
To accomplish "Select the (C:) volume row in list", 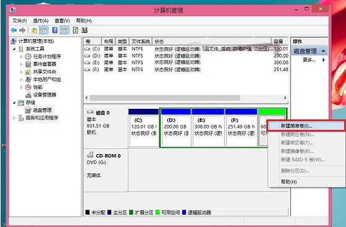I will (x=186, y=49).
